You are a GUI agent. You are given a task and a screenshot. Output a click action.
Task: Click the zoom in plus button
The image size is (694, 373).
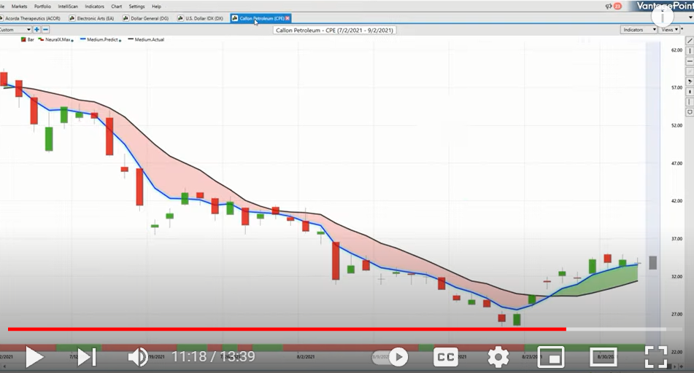[x=37, y=30]
